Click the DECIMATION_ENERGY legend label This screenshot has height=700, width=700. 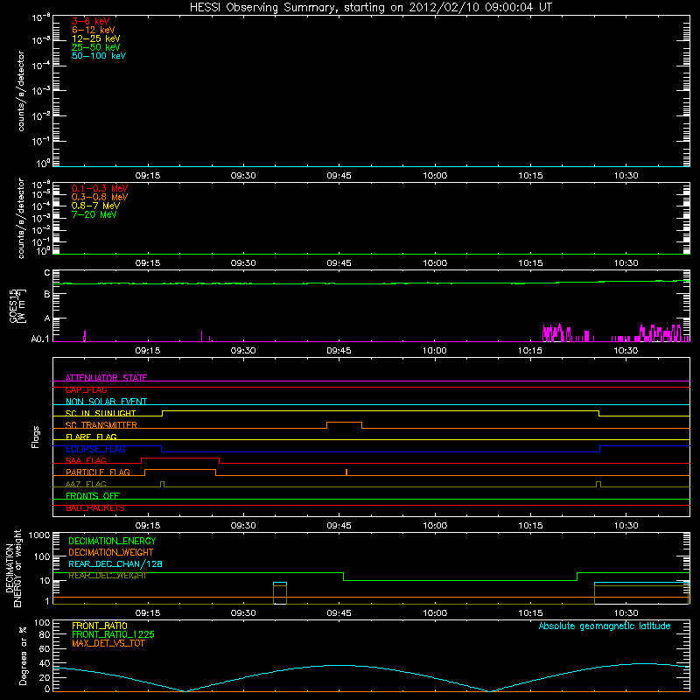tap(112, 541)
